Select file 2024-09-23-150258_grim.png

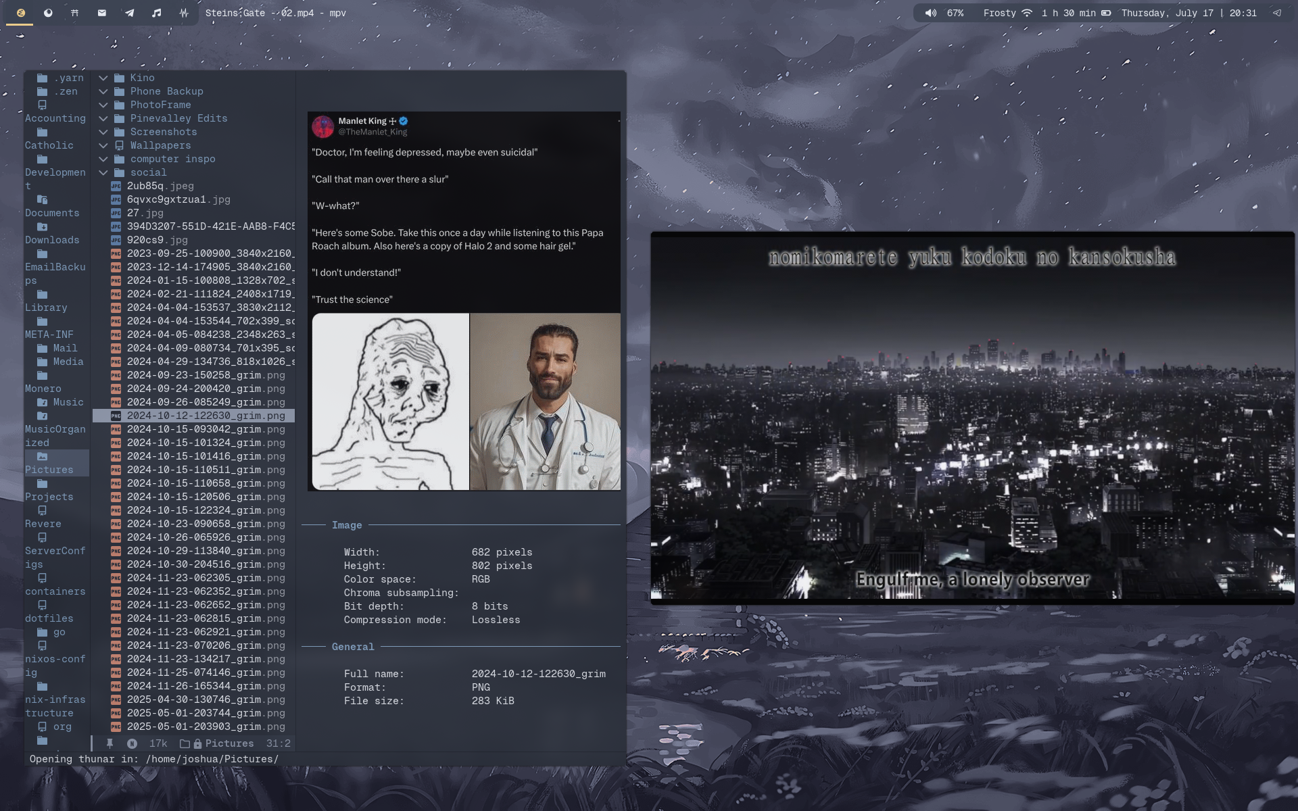[206, 375]
